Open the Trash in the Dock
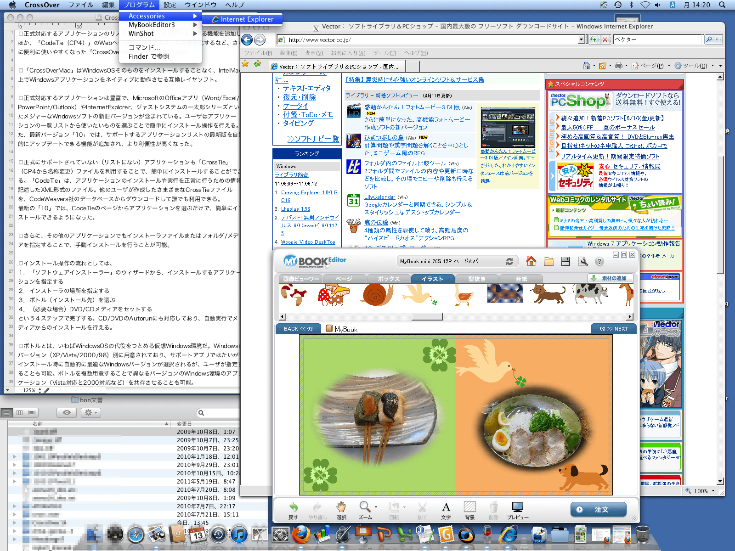 coord(643,534)
